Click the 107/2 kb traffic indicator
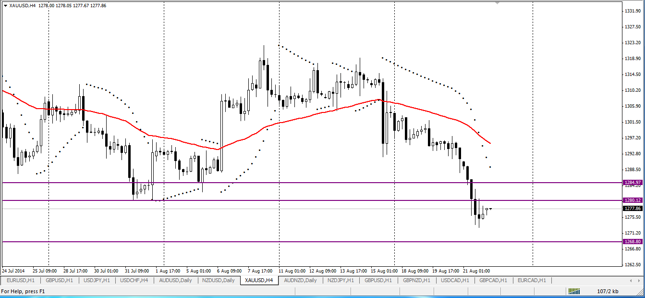Screen dimensions: 645x298 pos(608,291)
